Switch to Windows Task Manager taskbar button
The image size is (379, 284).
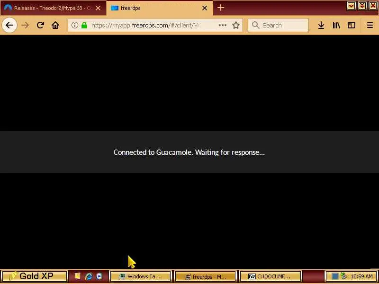[141, 276]
